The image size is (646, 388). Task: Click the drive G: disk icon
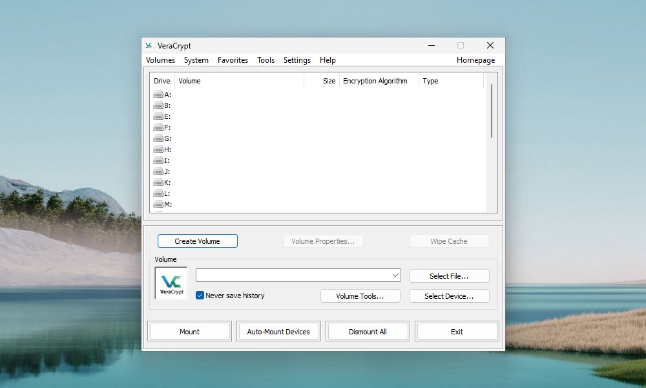point(158,138)
